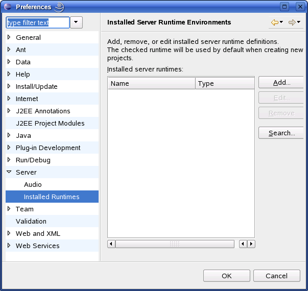Expand the Web Services node
Image resolution: width=308 pixels, height=291 pixels.
(9, 246)
